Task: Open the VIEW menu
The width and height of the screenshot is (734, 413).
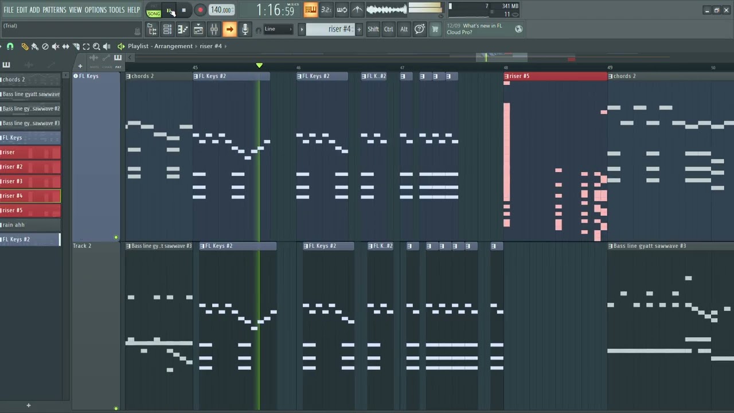Action: [x=76, y=10]
